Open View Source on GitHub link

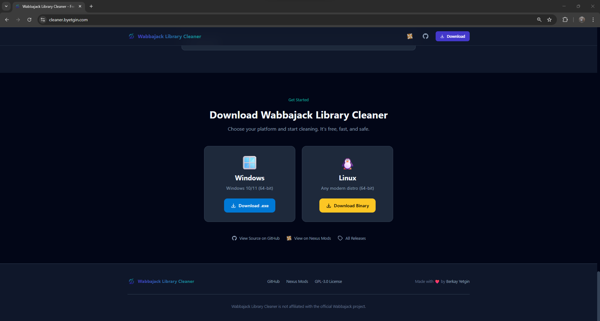coord(256,238)
